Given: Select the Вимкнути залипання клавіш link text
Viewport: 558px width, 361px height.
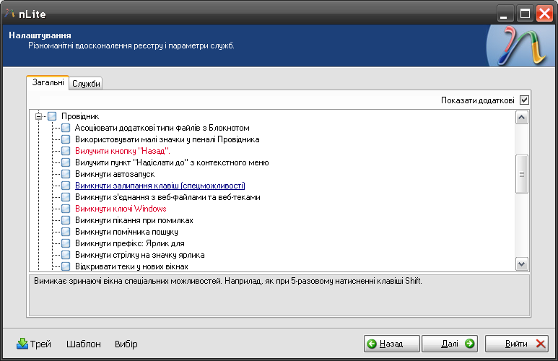Looking at the screenshot, I should coord(160,186).
